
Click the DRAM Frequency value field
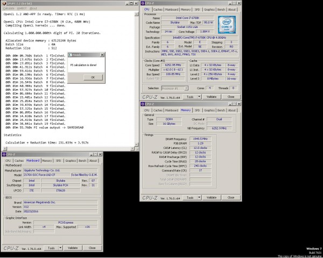click(200, 139)
